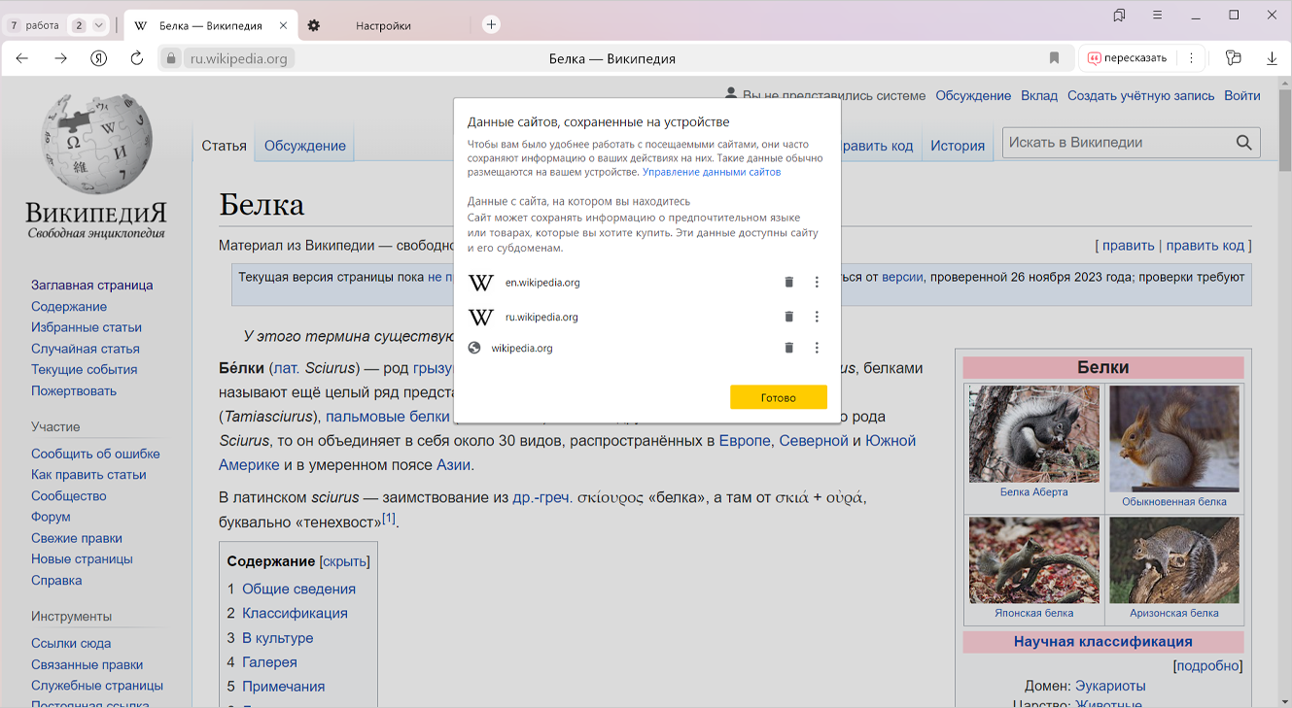This screenshot has width=1292, height=708.
Task: Expand the tab group dropdown arrow
Action: pos(99,25)
